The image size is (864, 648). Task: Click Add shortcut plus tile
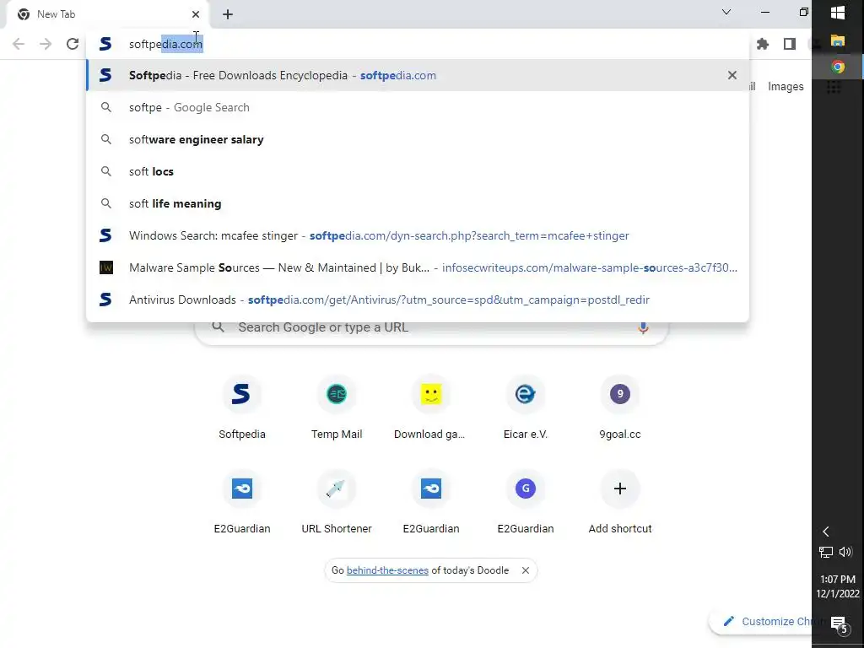point(620,502)
